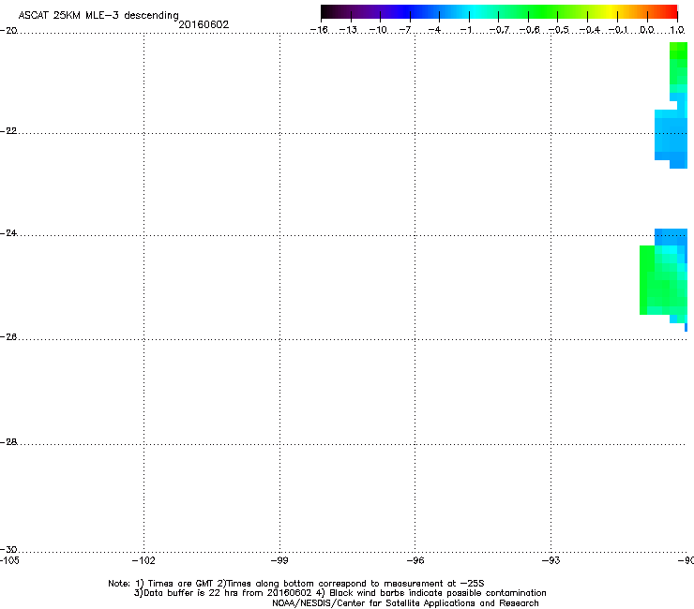Click the blue data patch near latitude -22
This screenshot has height=609, width=694.
pyautogui.click(x=671, y=137)
